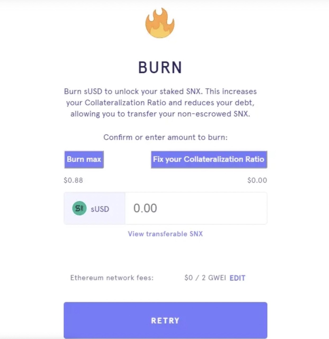This screenshot has width=329, height=339.
Task: Click the flame icon above the BURN title
Action: pos(160,23)
